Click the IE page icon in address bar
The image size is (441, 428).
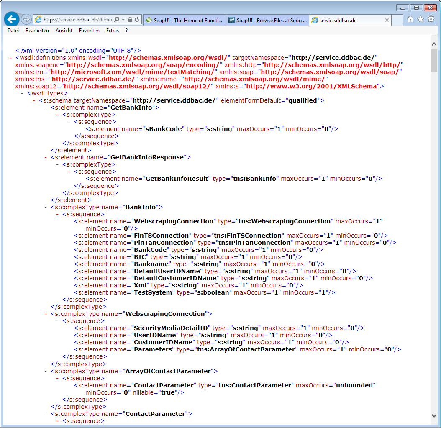point(38,19)
